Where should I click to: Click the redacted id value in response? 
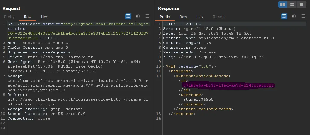[229, 85]
